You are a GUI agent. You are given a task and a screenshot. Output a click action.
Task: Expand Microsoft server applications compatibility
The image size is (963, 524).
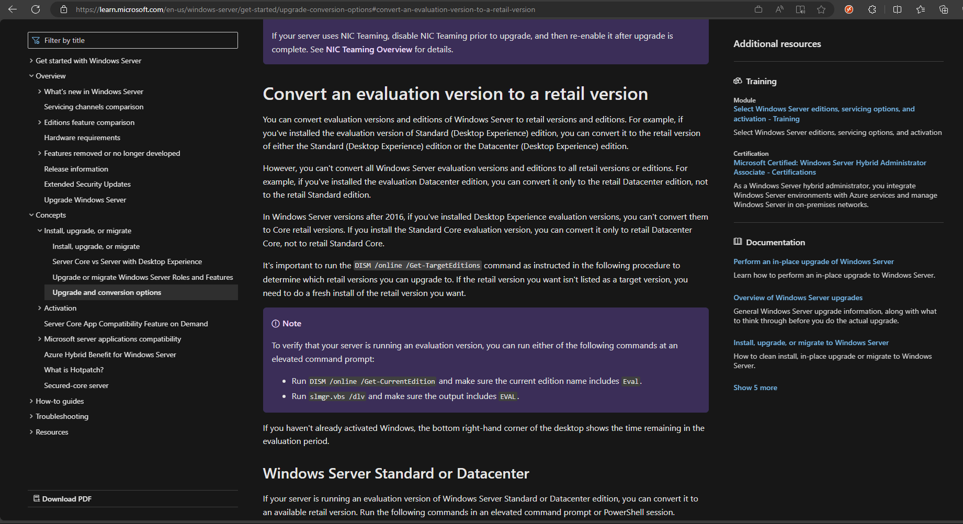pos(40,339)
